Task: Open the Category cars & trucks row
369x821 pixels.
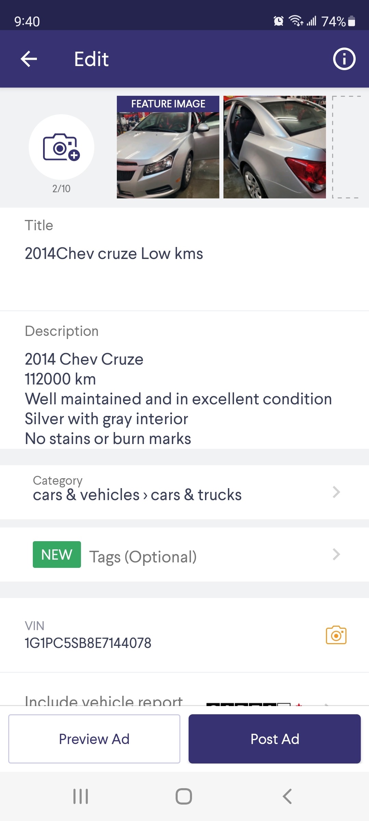Action: 137,495
